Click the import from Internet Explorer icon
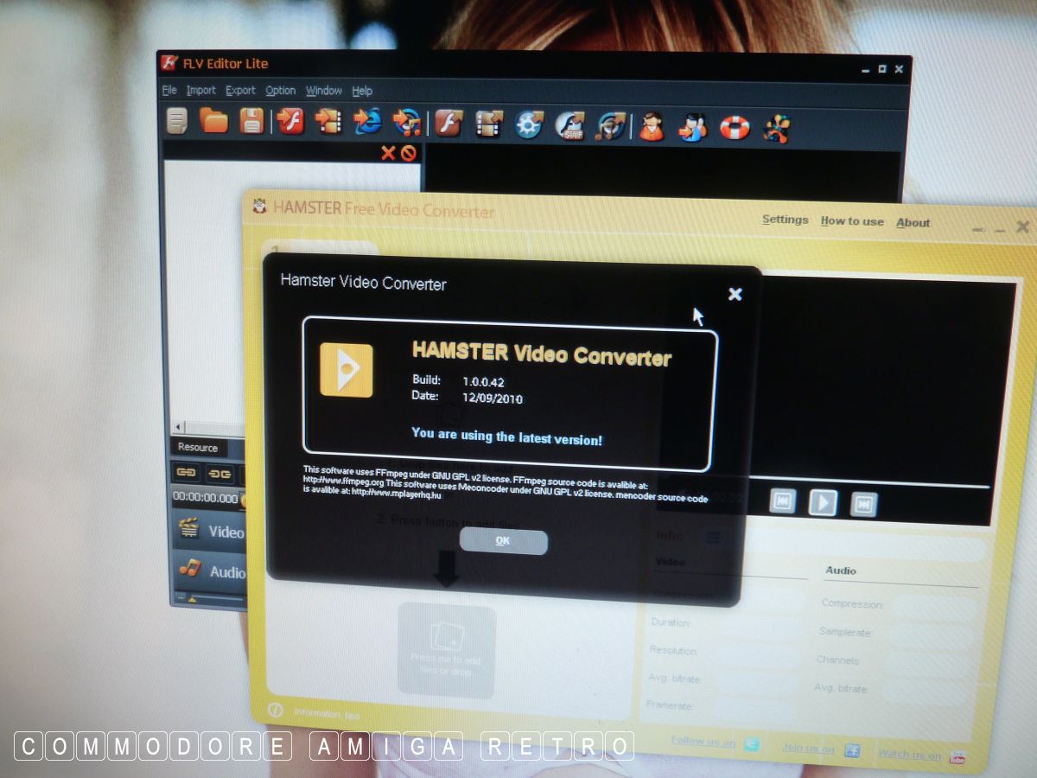The width and height of the screenshot is (1037, 778). coord(366,122)
